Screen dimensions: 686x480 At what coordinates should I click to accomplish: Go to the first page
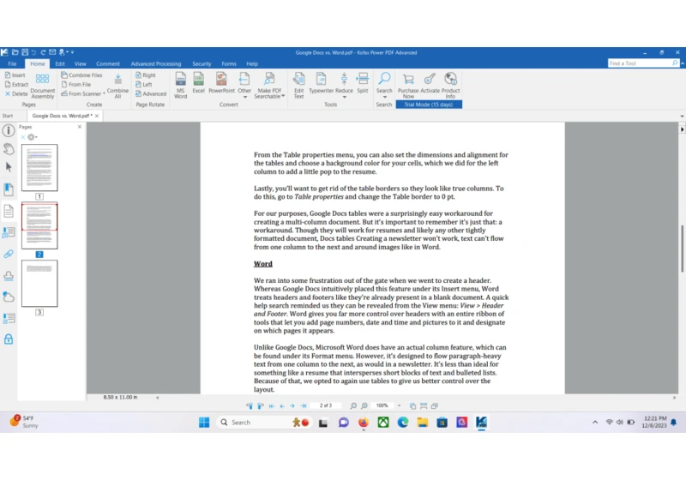pos(272,405)
